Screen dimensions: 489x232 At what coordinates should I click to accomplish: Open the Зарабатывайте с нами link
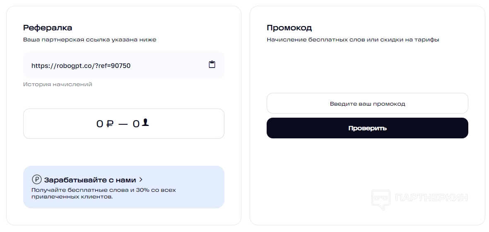coord(90,180)
